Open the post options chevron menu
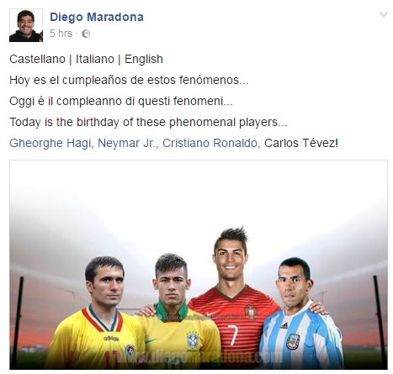Screen dimensions: 393x374 pyautogui.click(x=384, y=14)
